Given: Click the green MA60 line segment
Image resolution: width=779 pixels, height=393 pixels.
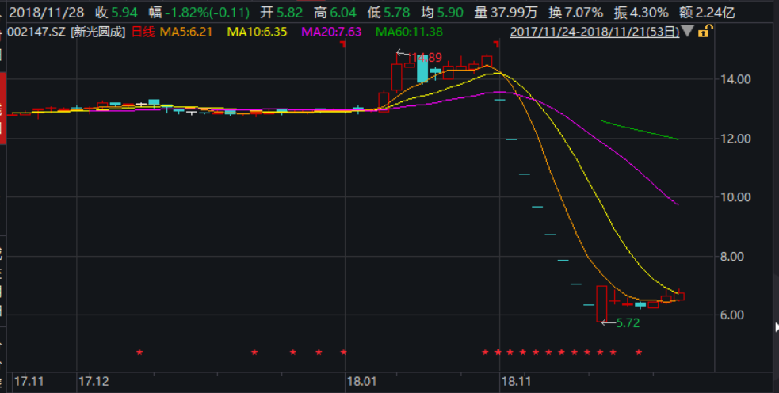Looking at the screenshot, I should point(640,130).
